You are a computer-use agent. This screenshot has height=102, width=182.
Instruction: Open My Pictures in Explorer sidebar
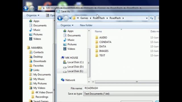(x=38, y=84)
